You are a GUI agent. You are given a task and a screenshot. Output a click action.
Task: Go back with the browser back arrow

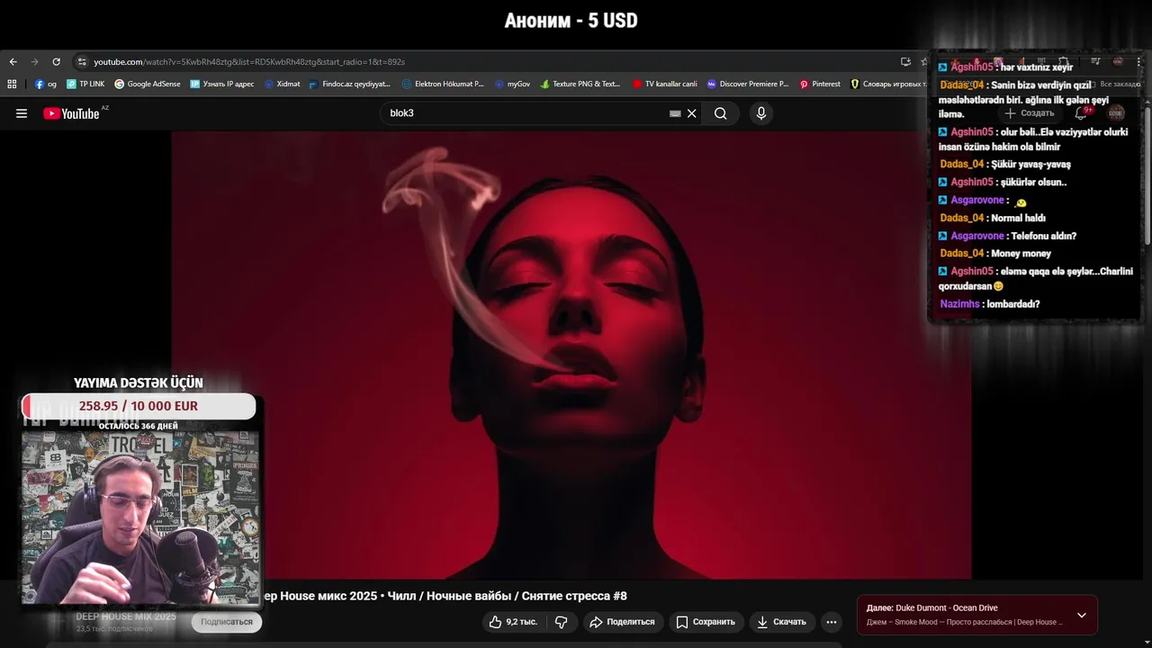click(13, 62)
